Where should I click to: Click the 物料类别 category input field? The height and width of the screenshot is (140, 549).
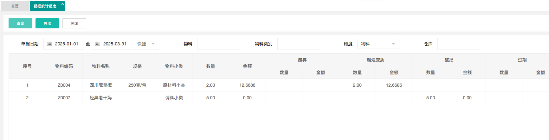pyautogui.click(x=298, y=44)
